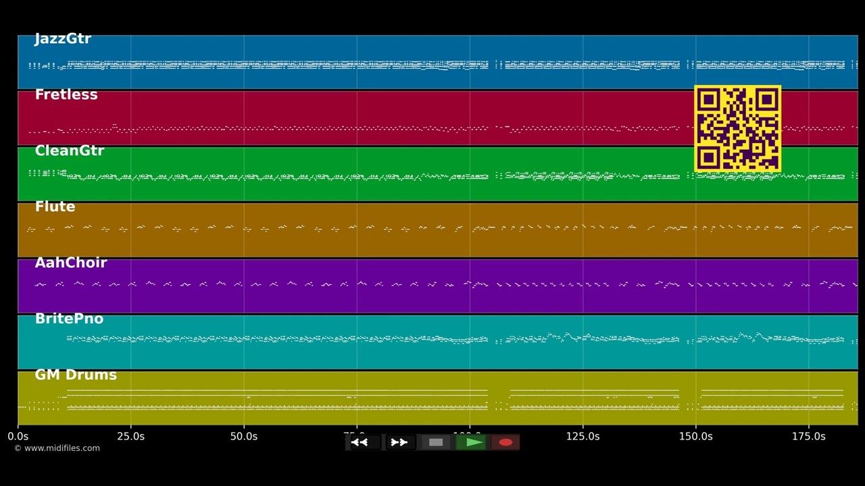This screenshot has height=486, width=865.
Task: Click the 150.0s timeline marker
Action: 695,437
